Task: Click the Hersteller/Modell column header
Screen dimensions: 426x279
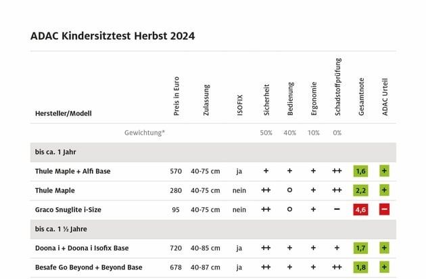Action: 64,113
